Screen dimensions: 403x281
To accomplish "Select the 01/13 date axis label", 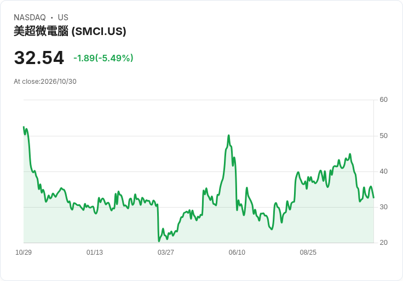I will (x=95, y=253).
